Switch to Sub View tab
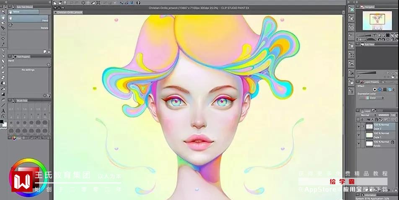 coord(368,44)
